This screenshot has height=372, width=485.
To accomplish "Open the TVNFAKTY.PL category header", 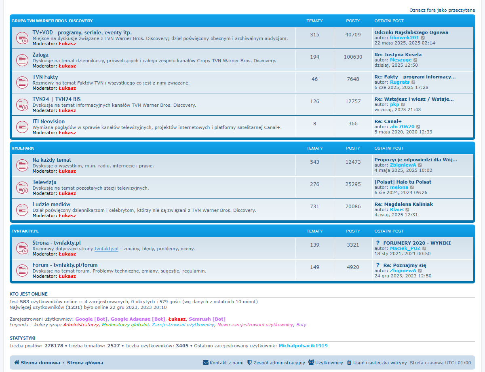I will tap(25, 231).
